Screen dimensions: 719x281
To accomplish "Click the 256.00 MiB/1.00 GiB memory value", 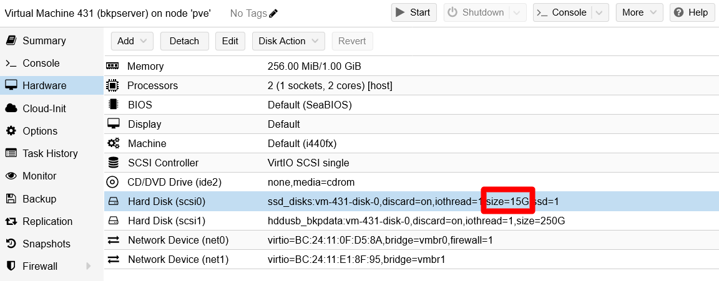I will click(314, 67).
